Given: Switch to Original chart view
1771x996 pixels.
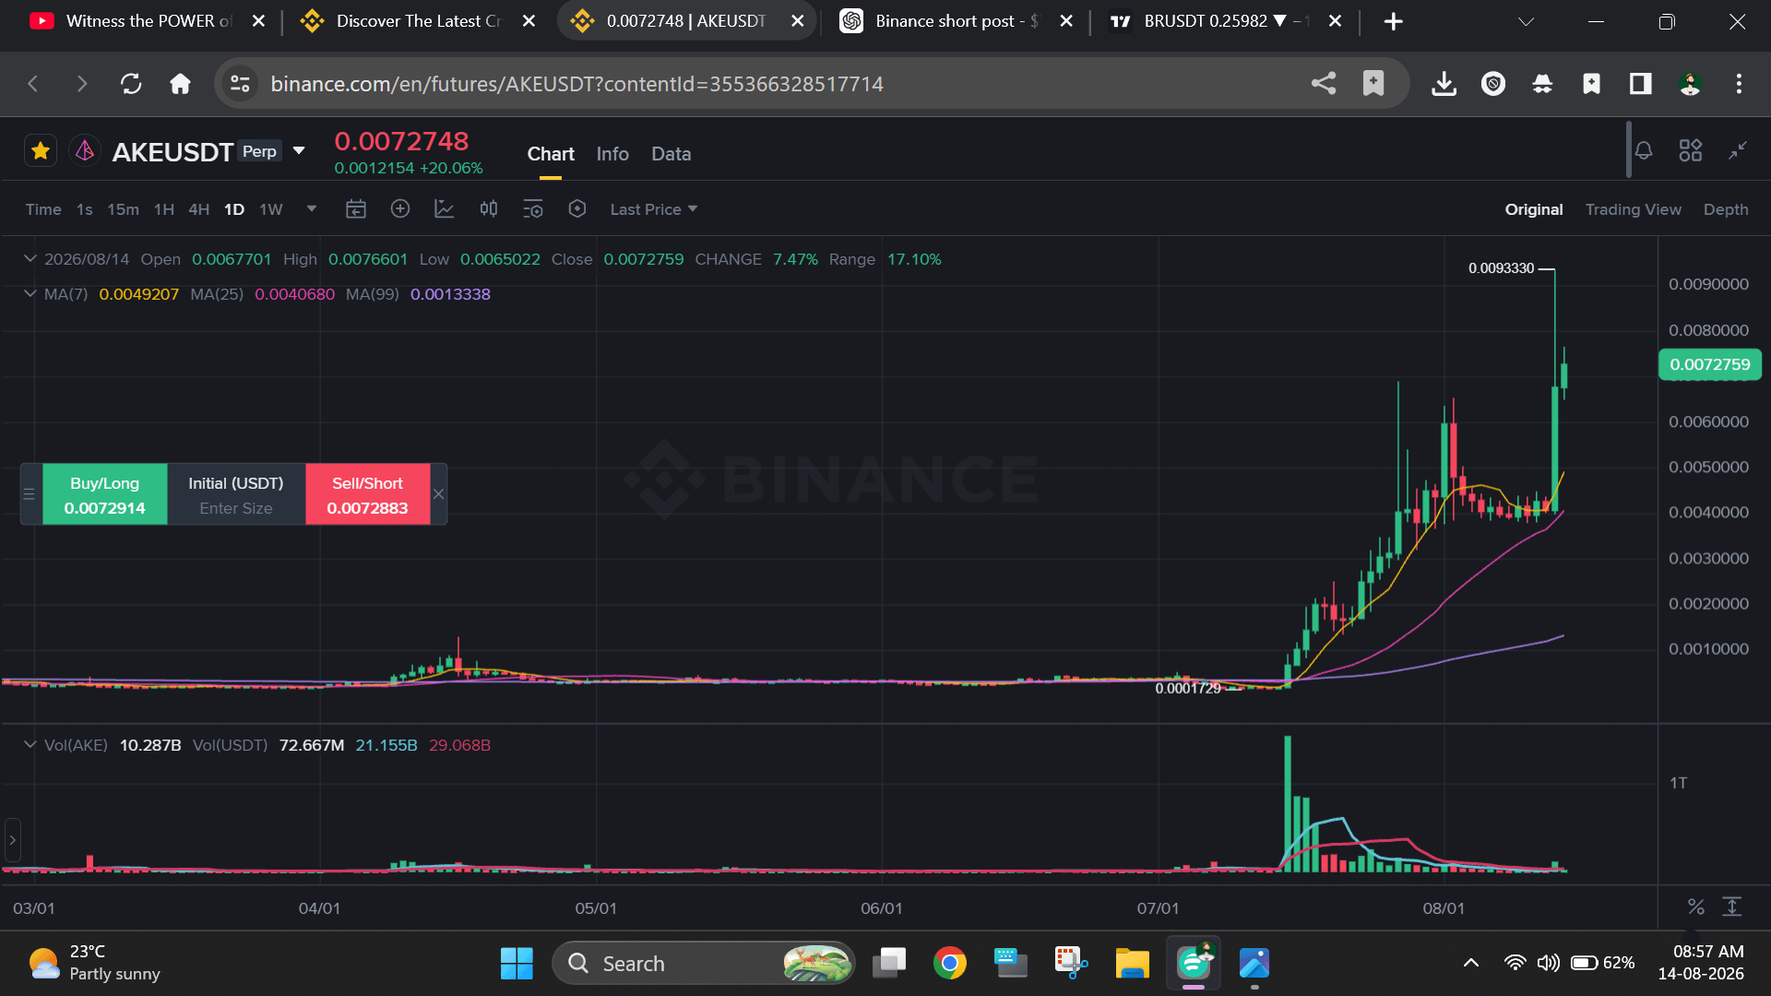Looking at the screenshot, I should point(1534,209).
